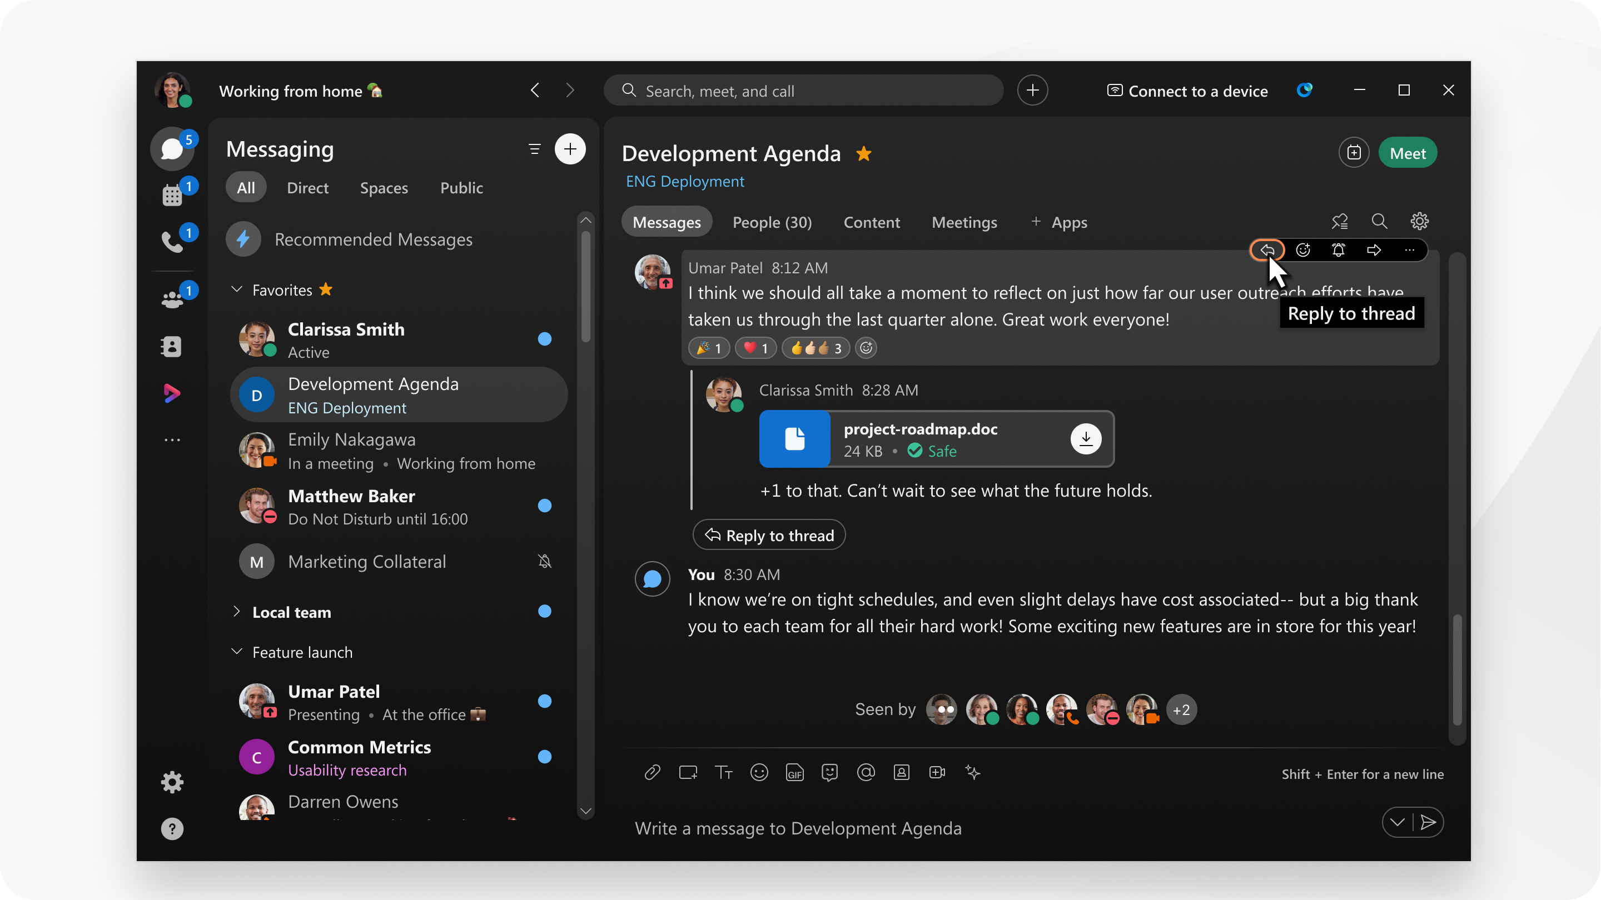The height and width of the screenshot is (900, 1601).
Task: Click the attach file paperclip icon
Action: tap(651, 773)
